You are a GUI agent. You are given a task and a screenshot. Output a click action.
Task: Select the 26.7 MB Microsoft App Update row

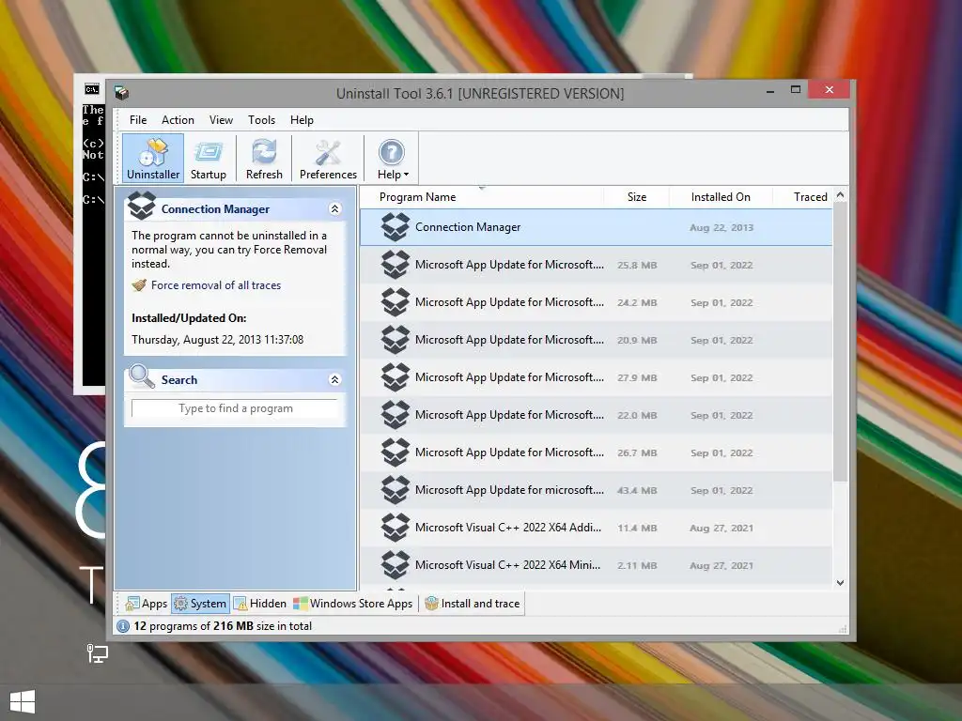click(x=596, y=453)
